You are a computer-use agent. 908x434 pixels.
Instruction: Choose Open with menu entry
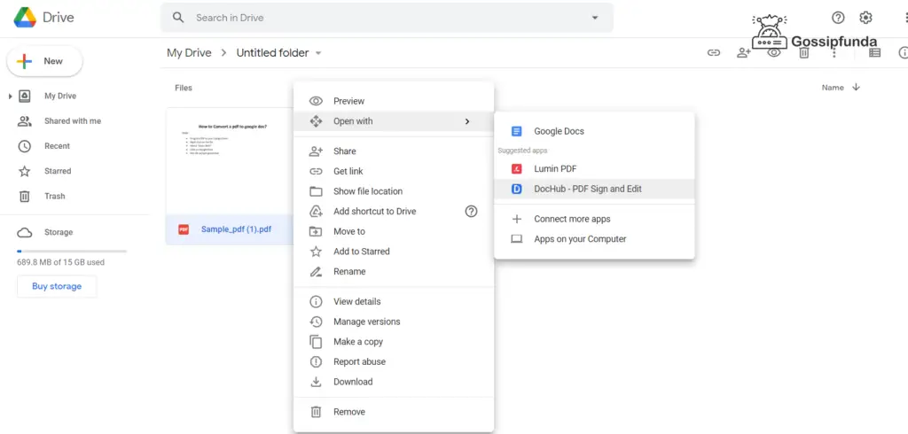pyautogui.click(x=394, y=121)
